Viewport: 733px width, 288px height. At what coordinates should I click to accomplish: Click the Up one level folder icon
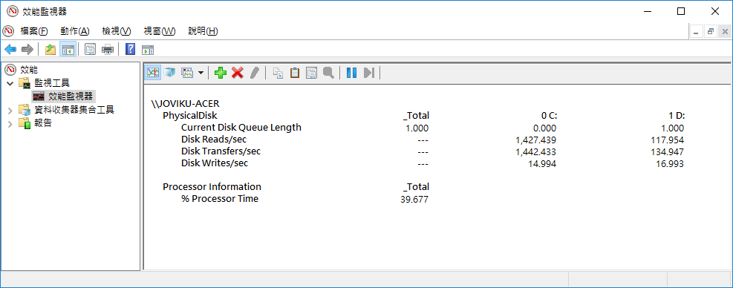click(x=51, y=49)
